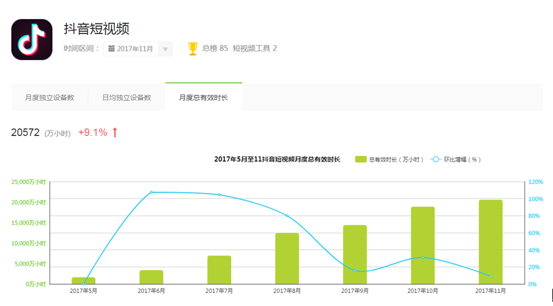Viewport: 553px width, 306px height.
Task: Toggle 总有效时长 green legend swatch
Action: click(x=360, y=159)
